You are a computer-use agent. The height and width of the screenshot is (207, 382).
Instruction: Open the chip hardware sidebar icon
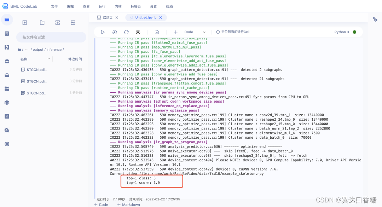point(7,144)
